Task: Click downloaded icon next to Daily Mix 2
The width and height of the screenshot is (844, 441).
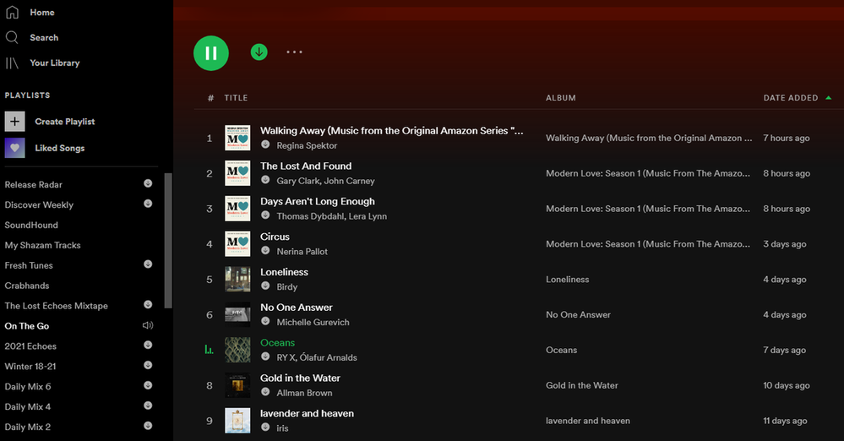Action: [148, 426]
